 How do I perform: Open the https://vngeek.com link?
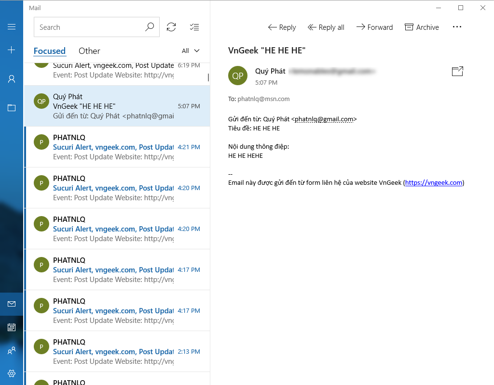[x=434, y=182]
